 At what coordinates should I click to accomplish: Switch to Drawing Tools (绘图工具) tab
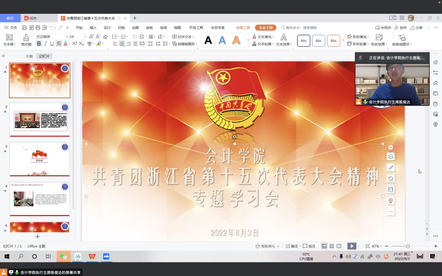coord(243,28)
